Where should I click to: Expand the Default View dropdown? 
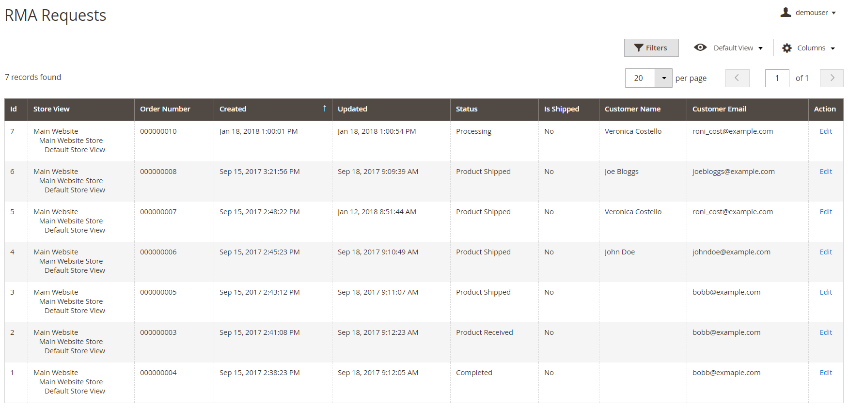click(761, 48)
